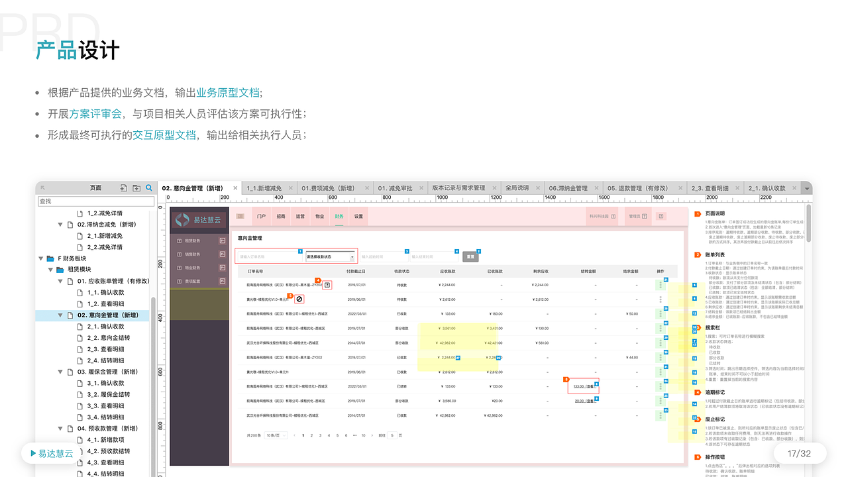Click the void marker icon in second order row
Viewport: 848px width, 477px height.
point(299,299)
